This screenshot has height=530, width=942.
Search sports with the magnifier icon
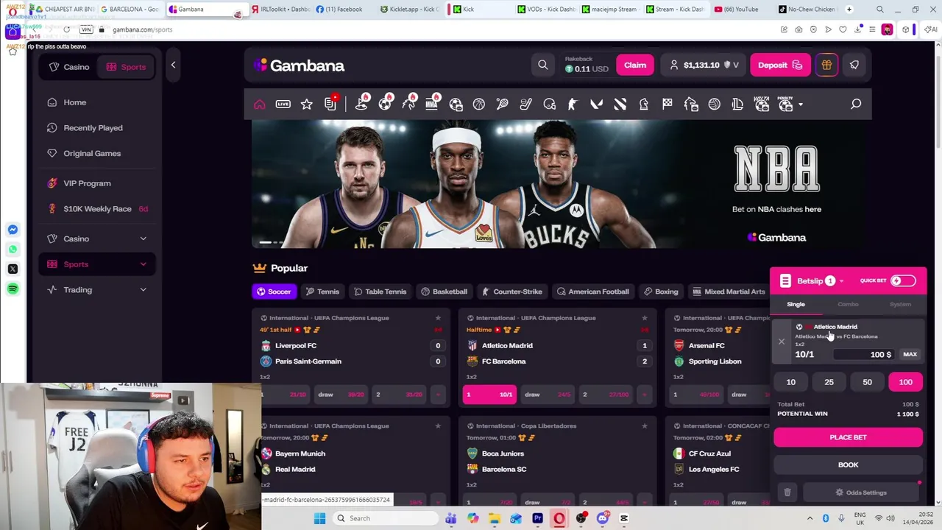pos(856,105)
